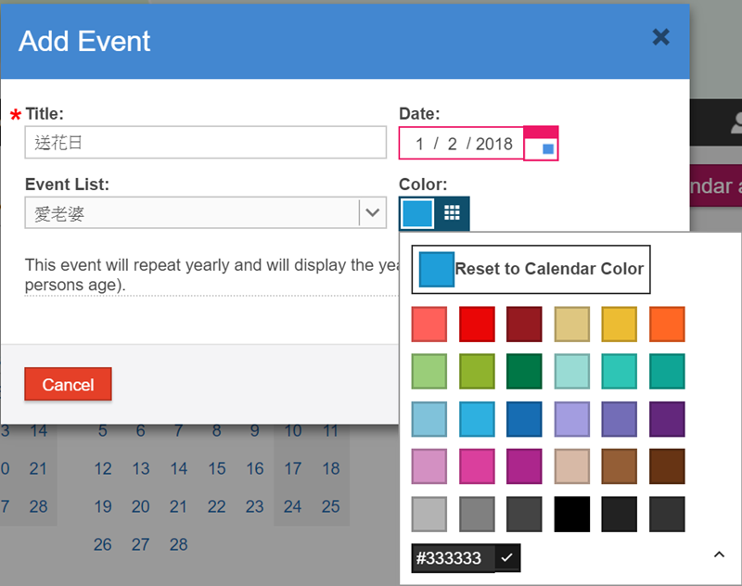This screenshot has height=586, width=742.
Task: Click the date input field
Action: 462,144
